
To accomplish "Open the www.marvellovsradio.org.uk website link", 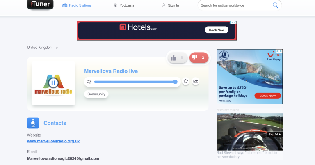I will coord(53,141).
